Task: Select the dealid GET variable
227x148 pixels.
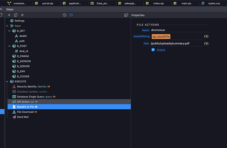Action: [x=23, y=36]
